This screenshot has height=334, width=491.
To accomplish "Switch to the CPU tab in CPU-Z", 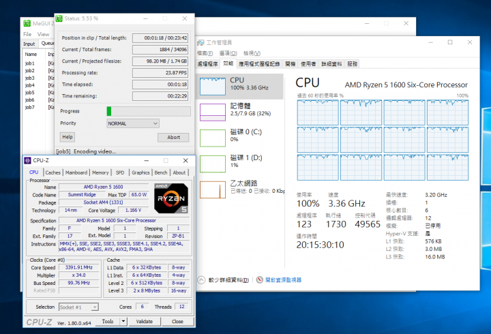I will click(34, 172).
